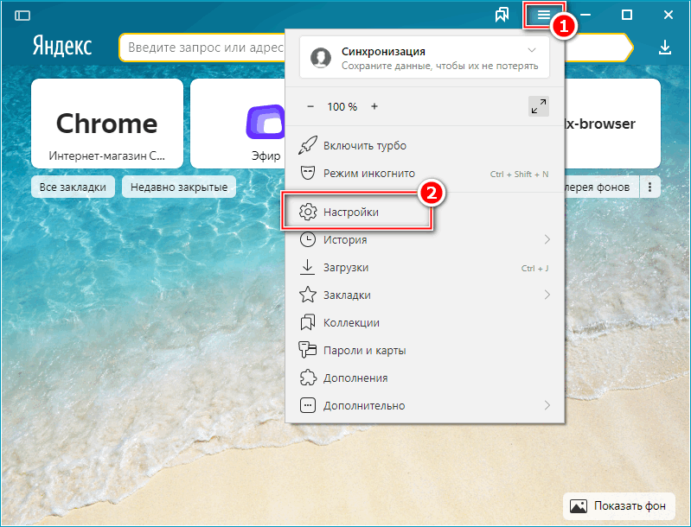Image resolution: width=691 pixels, height=527 pixels.
Task: Enable turbo mode via Включить турбо
Action: [x=364, y=146]
